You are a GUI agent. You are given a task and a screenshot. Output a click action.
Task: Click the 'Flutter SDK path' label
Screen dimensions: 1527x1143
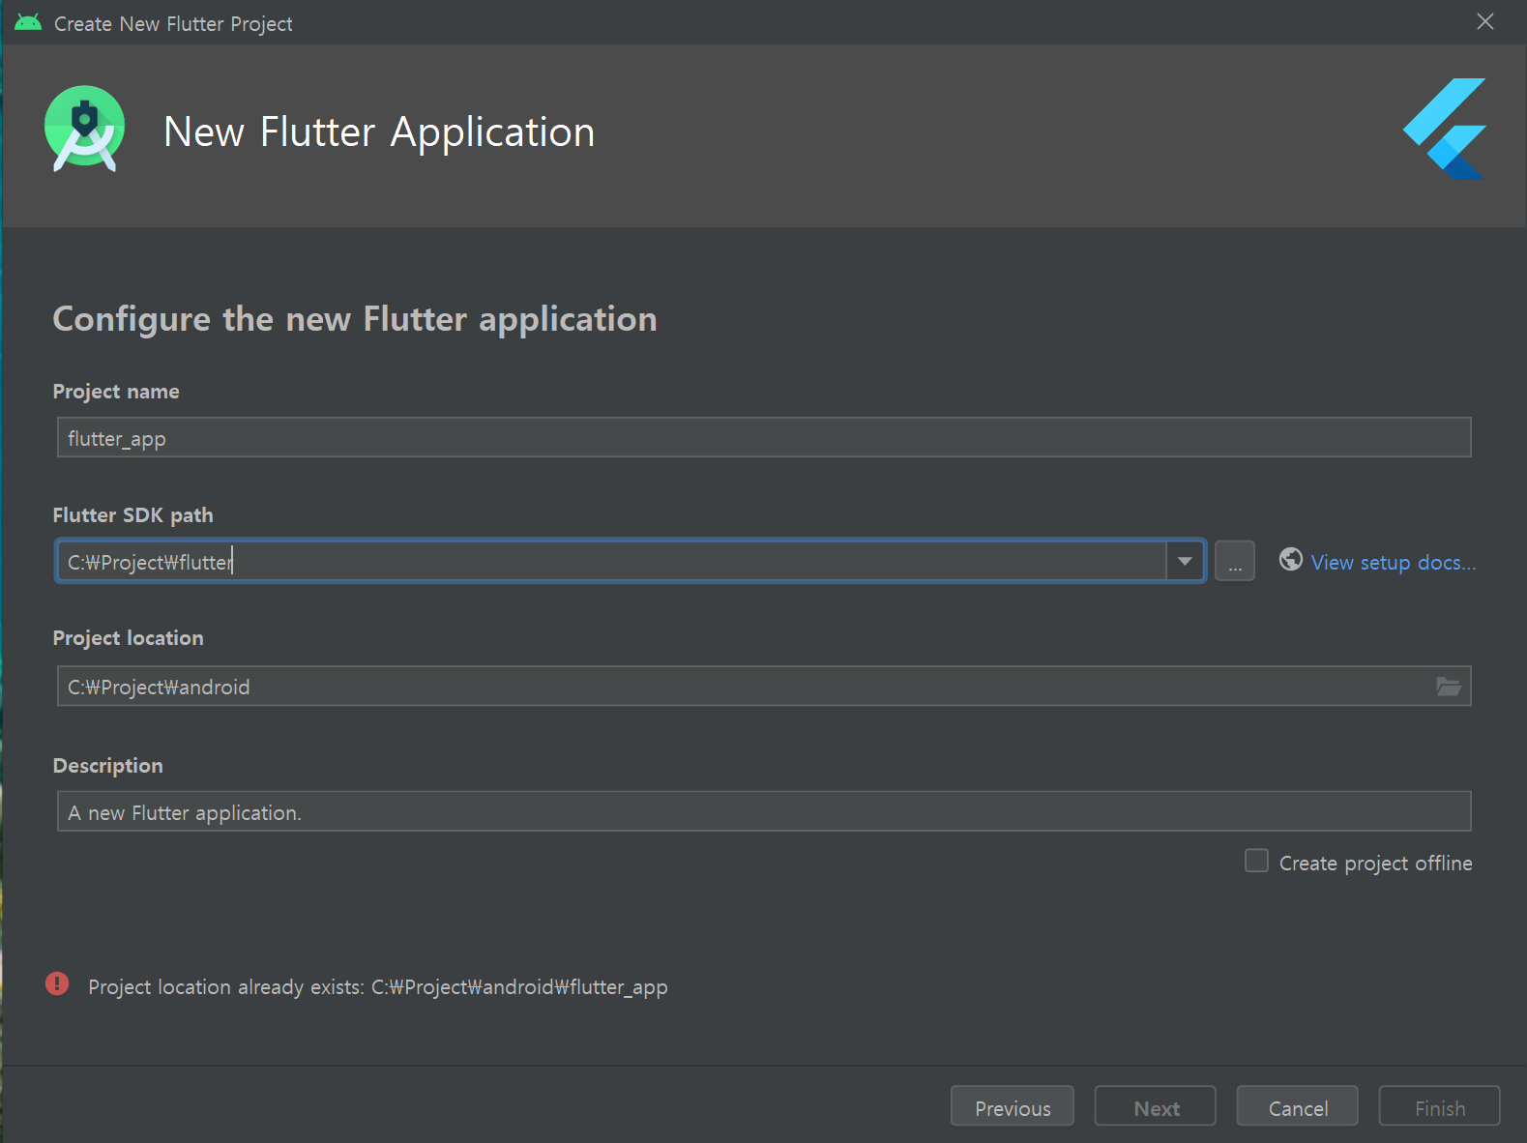click(133, 515)
